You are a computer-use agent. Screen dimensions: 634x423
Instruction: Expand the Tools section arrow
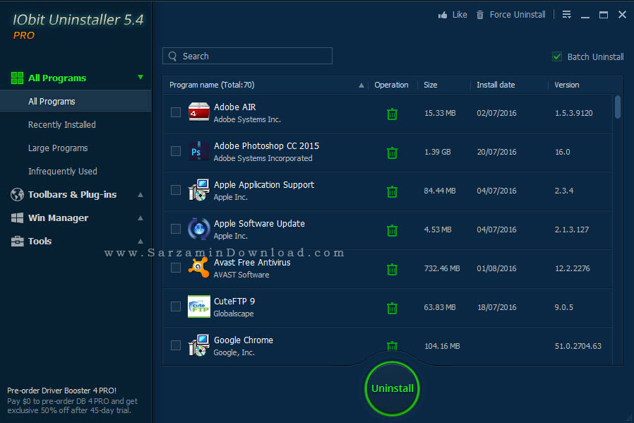(140, 241)
